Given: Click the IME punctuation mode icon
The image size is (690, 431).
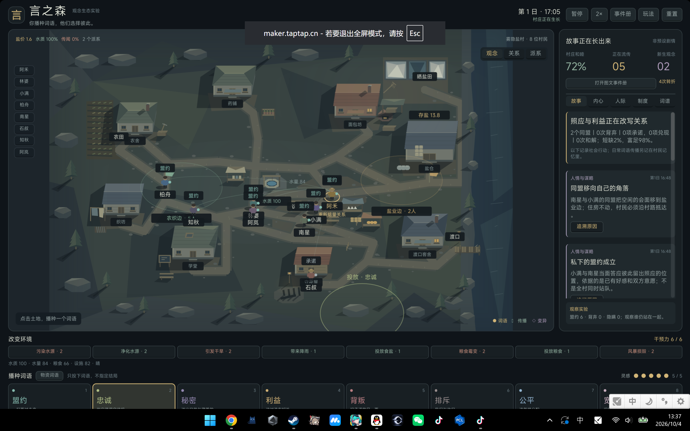Looking at the screenshot, I should [665, 401].
